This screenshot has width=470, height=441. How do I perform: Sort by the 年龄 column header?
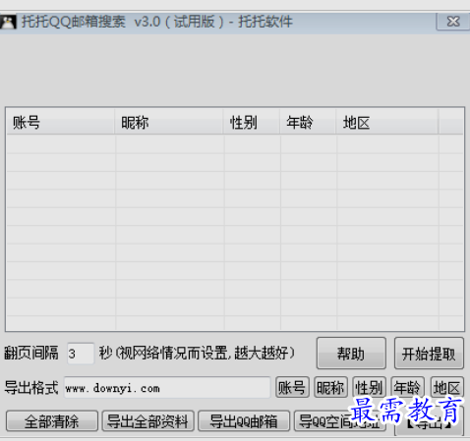(x=308, y=122)
